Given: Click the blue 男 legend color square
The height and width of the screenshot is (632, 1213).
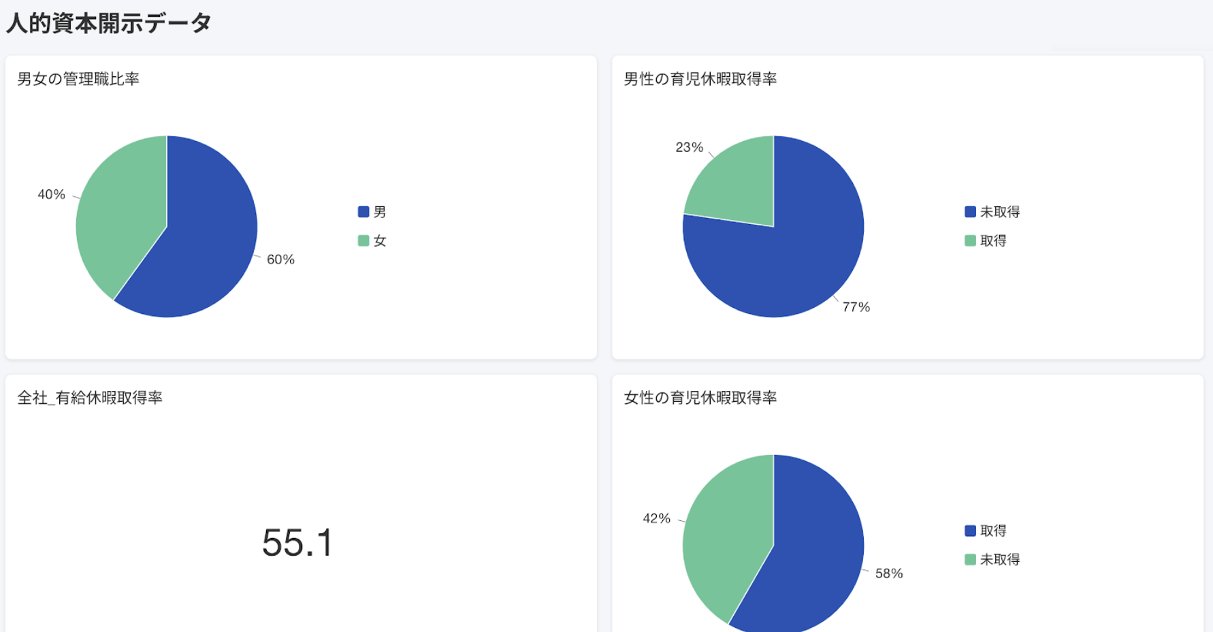Looking at the screenshot, I should tap(363, 212).
